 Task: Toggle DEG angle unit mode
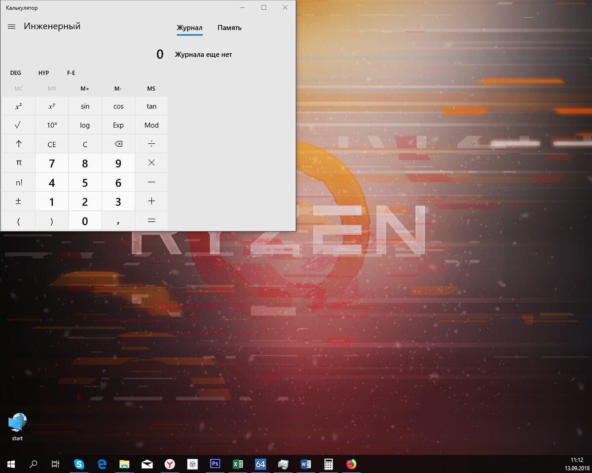point(16,73)
